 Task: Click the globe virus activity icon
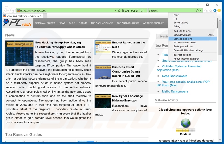[185, 123]
